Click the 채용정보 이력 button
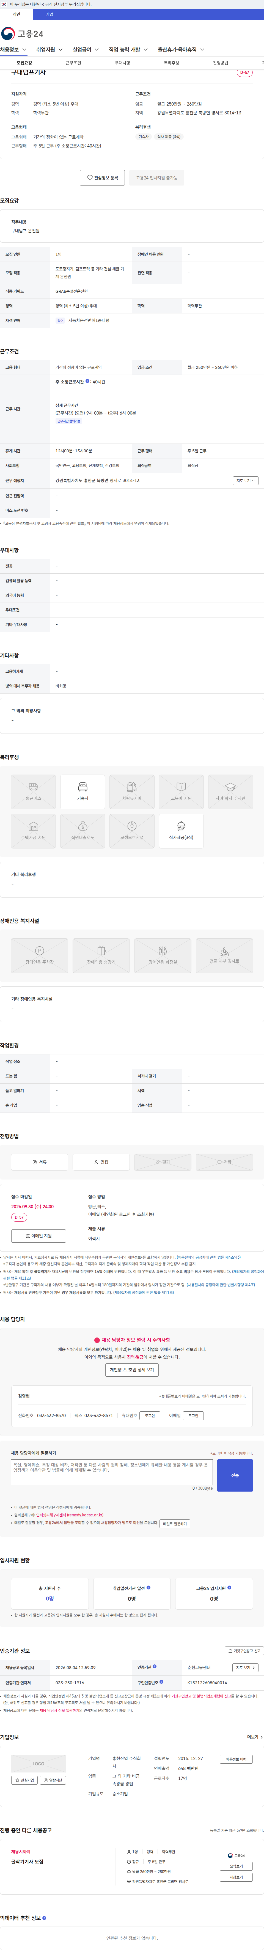 pos(236,1759)
